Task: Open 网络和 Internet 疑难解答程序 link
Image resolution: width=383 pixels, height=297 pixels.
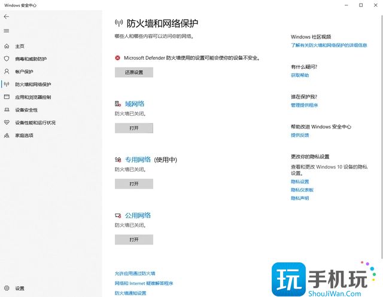Action: tap(144, 283)
